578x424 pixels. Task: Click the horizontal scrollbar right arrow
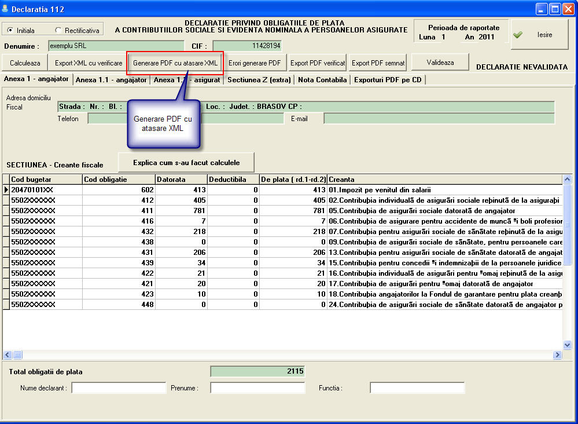(x=557, y=354)
